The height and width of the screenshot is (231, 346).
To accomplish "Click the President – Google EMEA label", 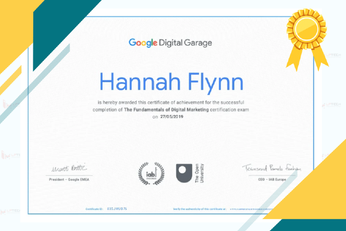I will coord(69,180).
